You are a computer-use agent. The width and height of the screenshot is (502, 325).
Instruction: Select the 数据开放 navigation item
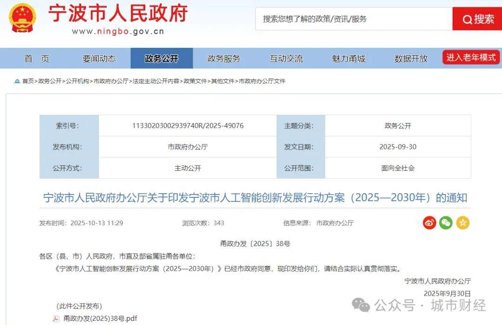[x=410, y=58]
